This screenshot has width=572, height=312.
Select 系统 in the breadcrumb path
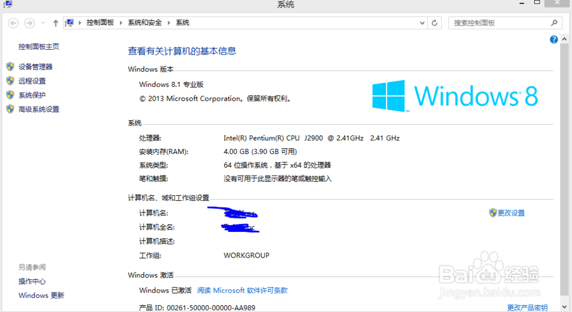(182, 23)
